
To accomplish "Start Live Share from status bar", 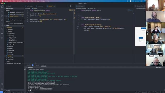I will pos(30,92).
